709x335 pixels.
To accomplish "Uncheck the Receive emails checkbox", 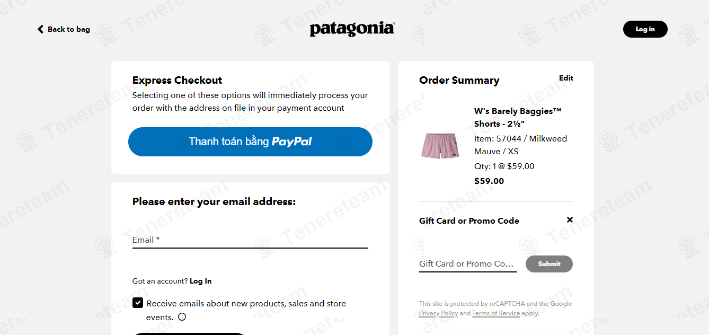I will tap(138, 303).
